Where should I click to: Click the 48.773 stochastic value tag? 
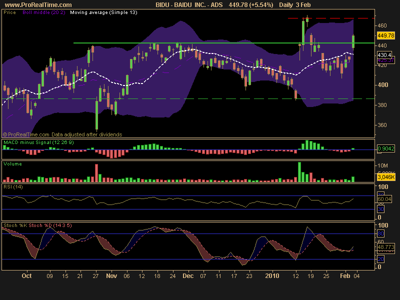385,247
